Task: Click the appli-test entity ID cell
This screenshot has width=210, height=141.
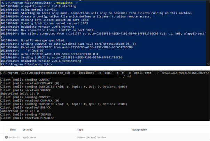Action: [x=29, y=138]
